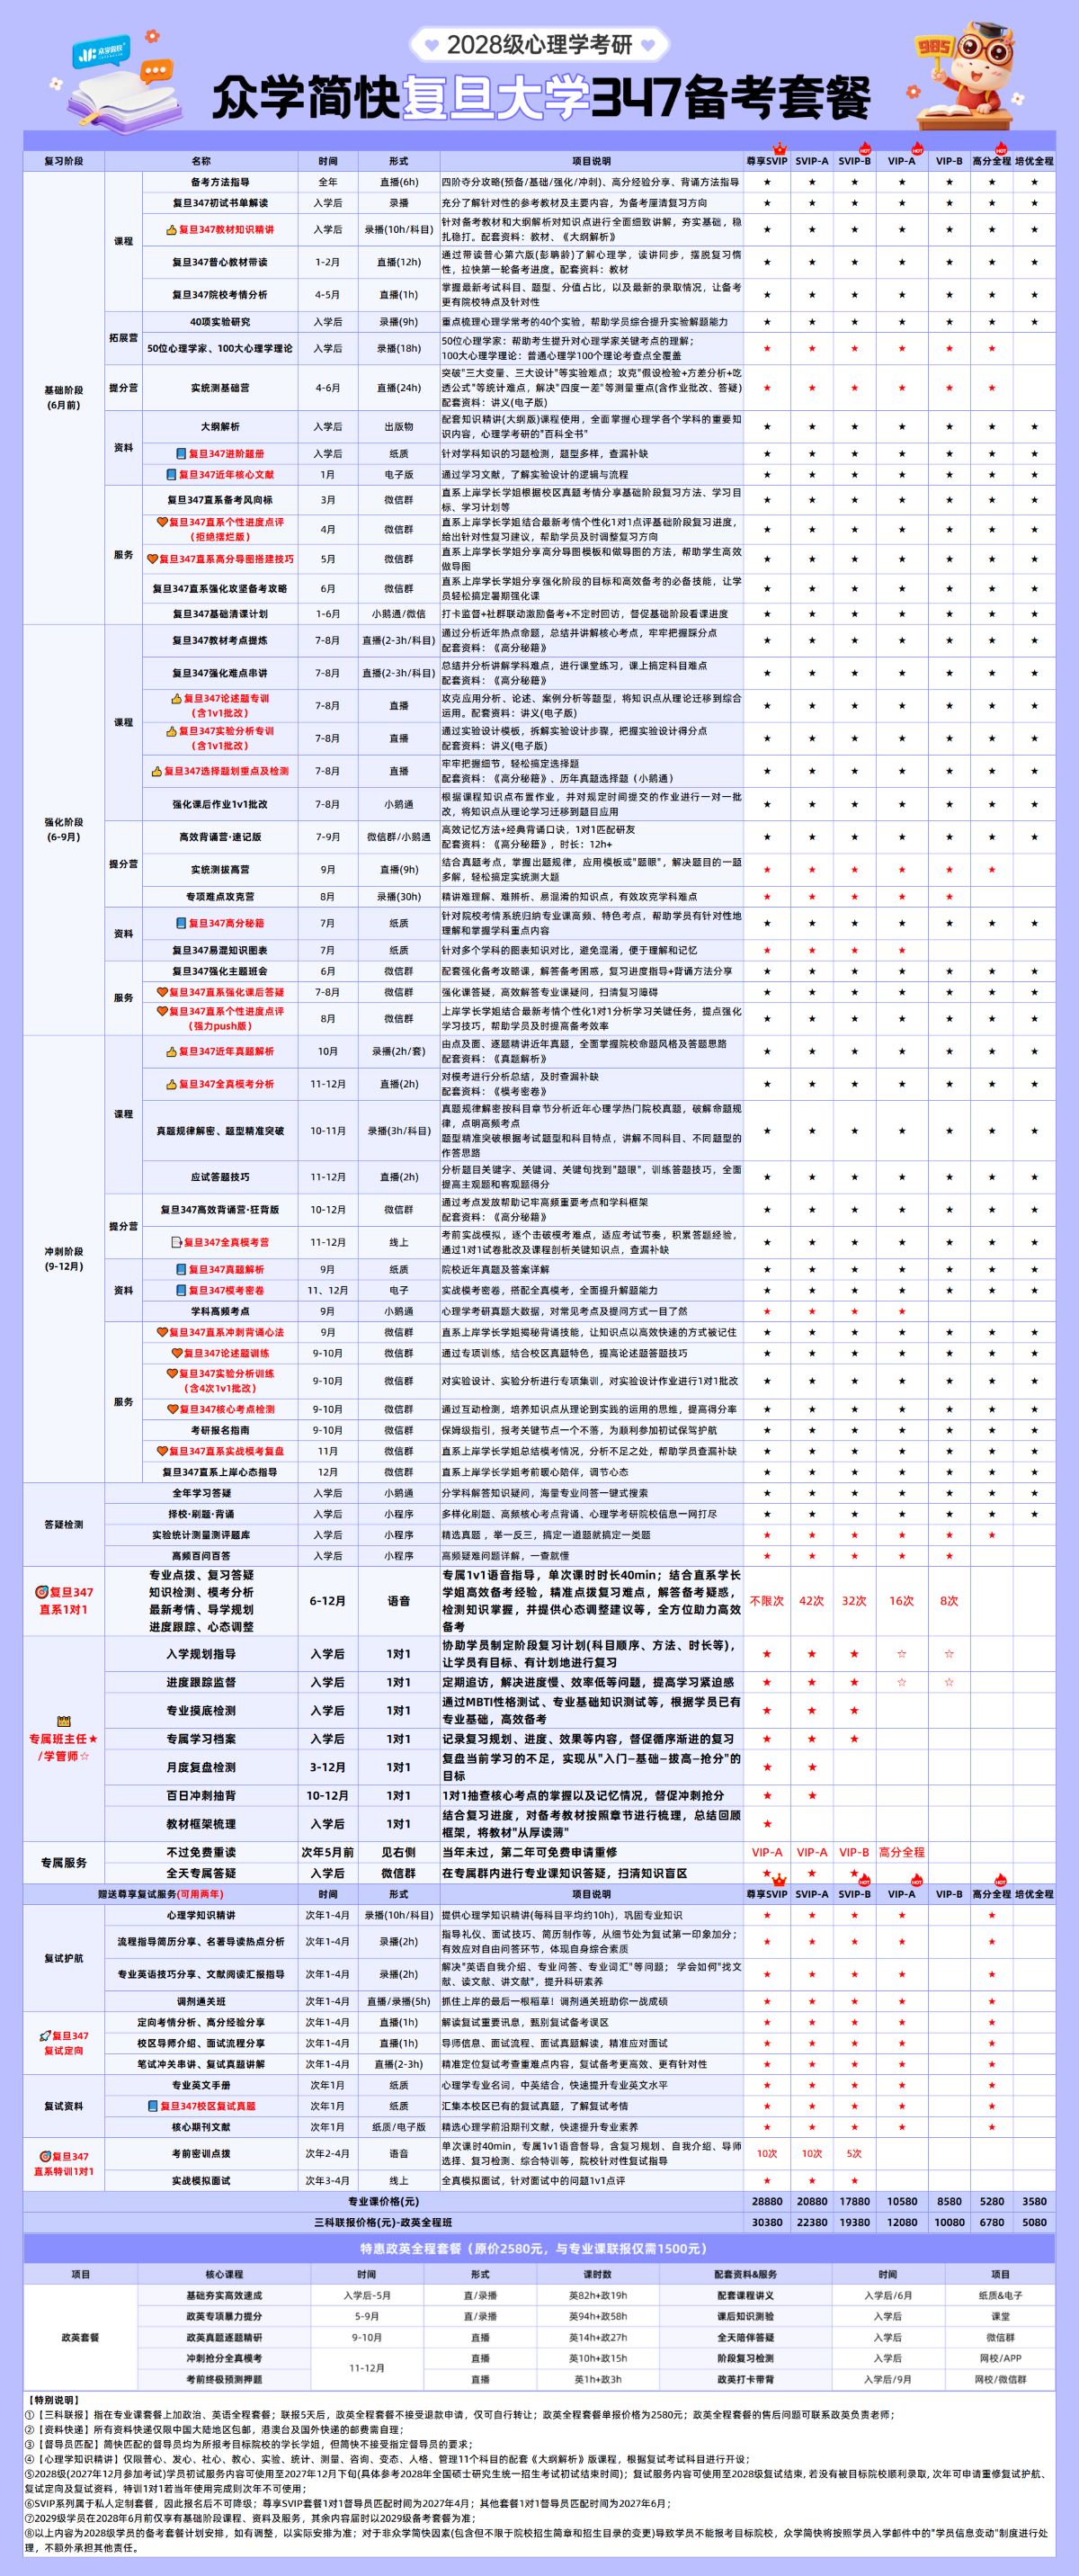Click the book icon beside 复旦347进阶题册
Viewport: 1079px width, 2576px height.
[x=181, y=454]
